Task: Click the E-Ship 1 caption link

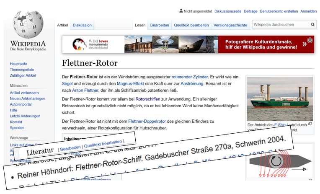Action: 281,124
